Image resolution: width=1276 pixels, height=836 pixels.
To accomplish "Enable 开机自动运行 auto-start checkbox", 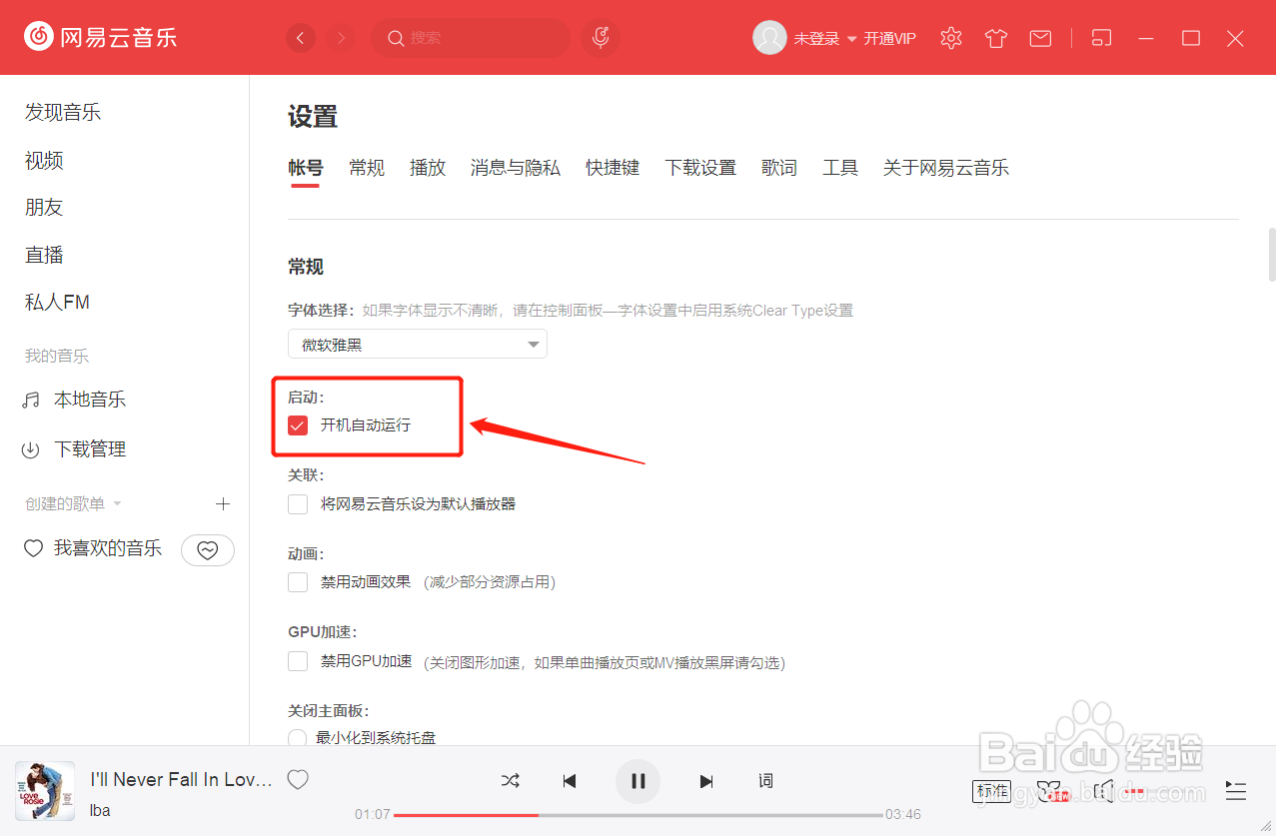I will [297, 424].
